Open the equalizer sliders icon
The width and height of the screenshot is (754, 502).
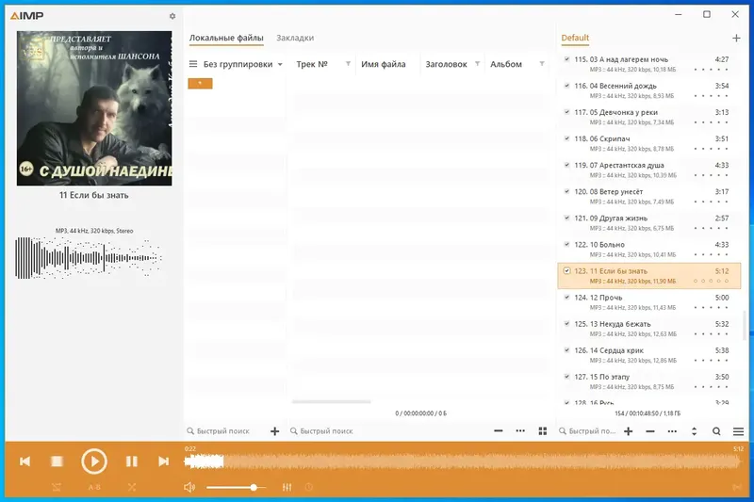pos(287,487)
